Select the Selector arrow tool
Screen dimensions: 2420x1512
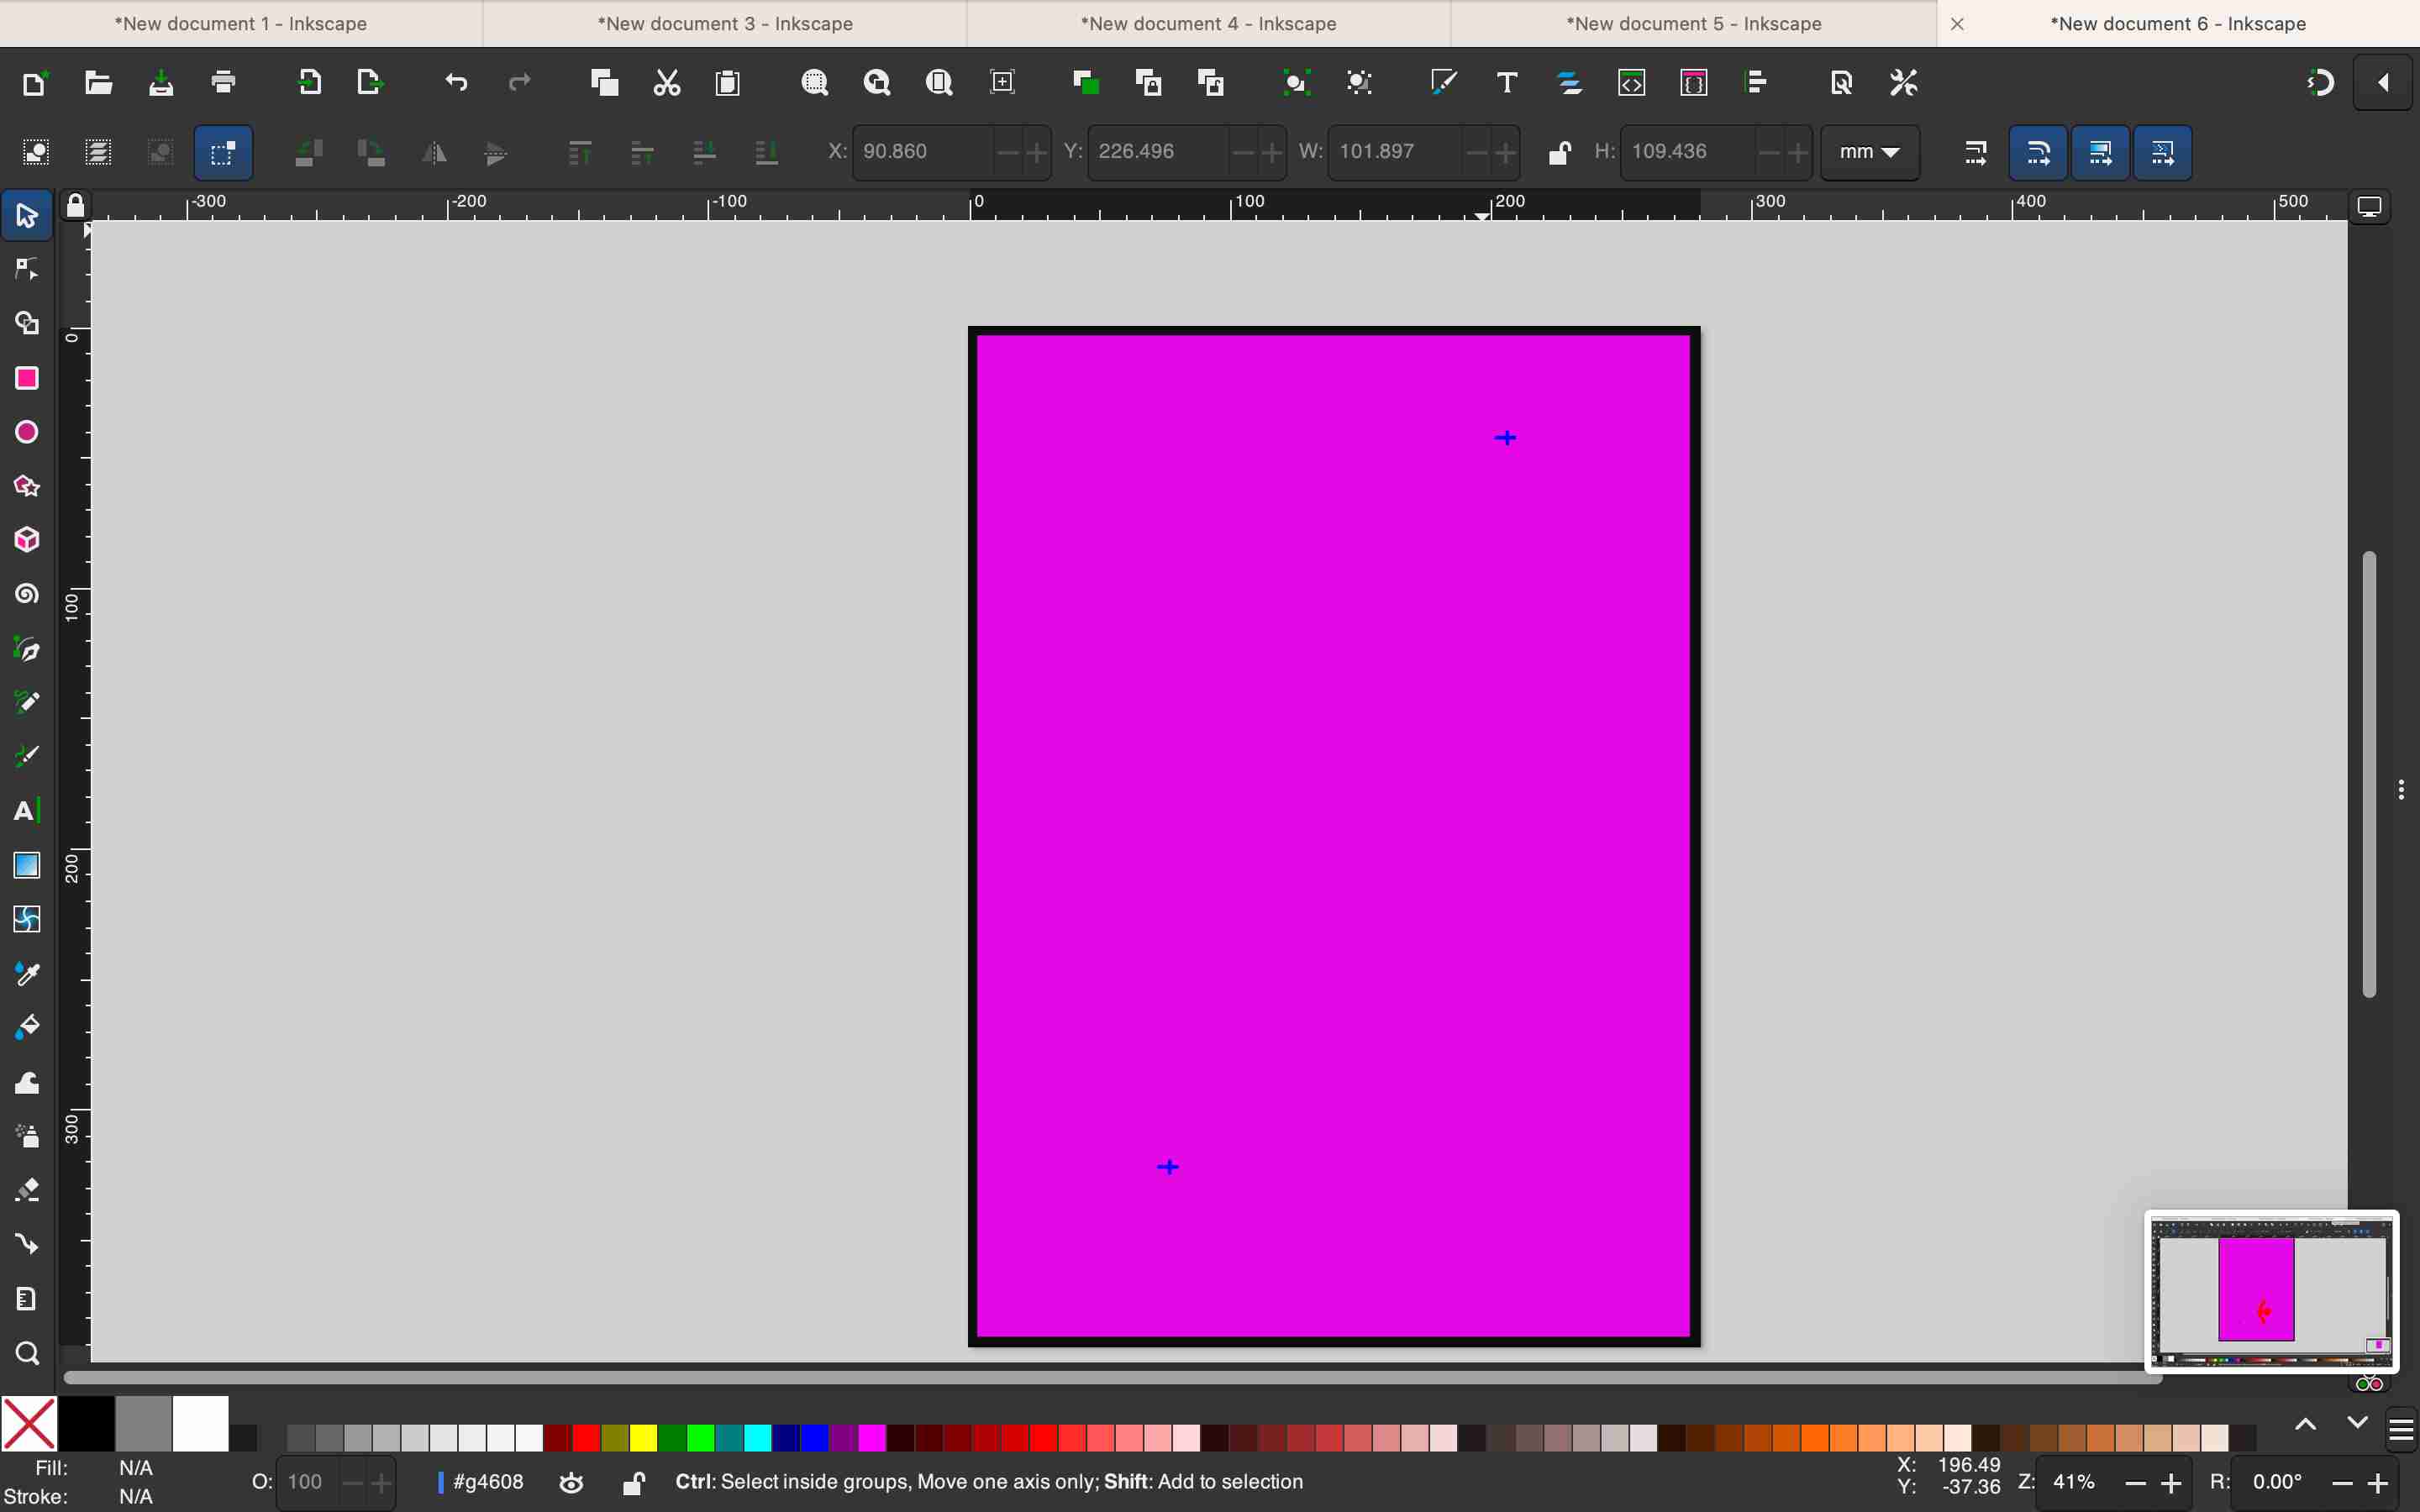(27, 216)
